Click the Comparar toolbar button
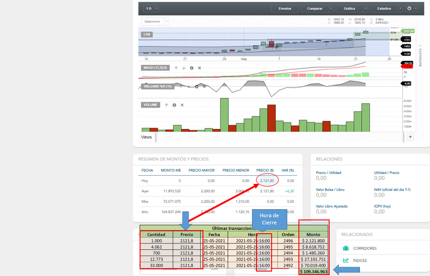The height and width of the screenshot is (276, 430). 314,8
